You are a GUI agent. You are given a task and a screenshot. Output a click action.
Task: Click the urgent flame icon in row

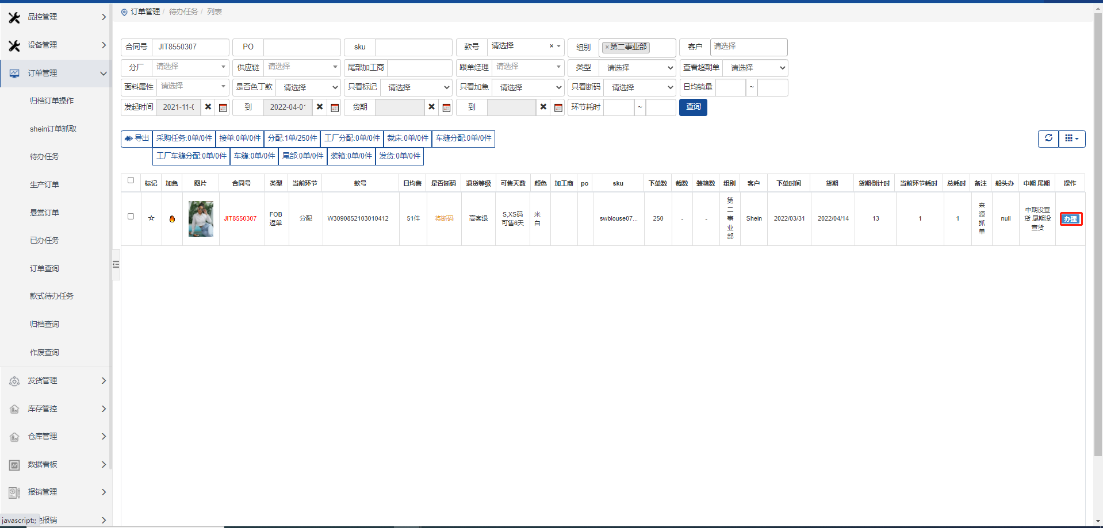172,219
